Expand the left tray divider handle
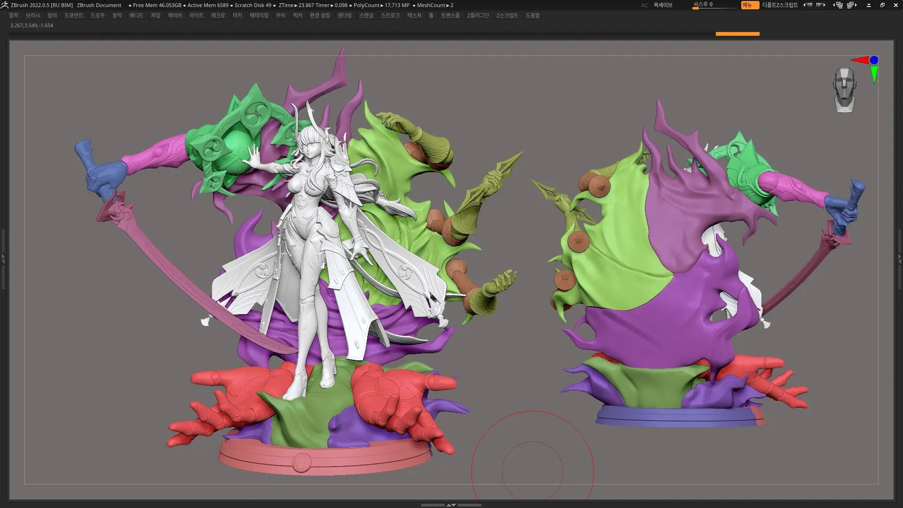Image resolution: width=903 pixels, height=508 pixels. tap(3, 258)
